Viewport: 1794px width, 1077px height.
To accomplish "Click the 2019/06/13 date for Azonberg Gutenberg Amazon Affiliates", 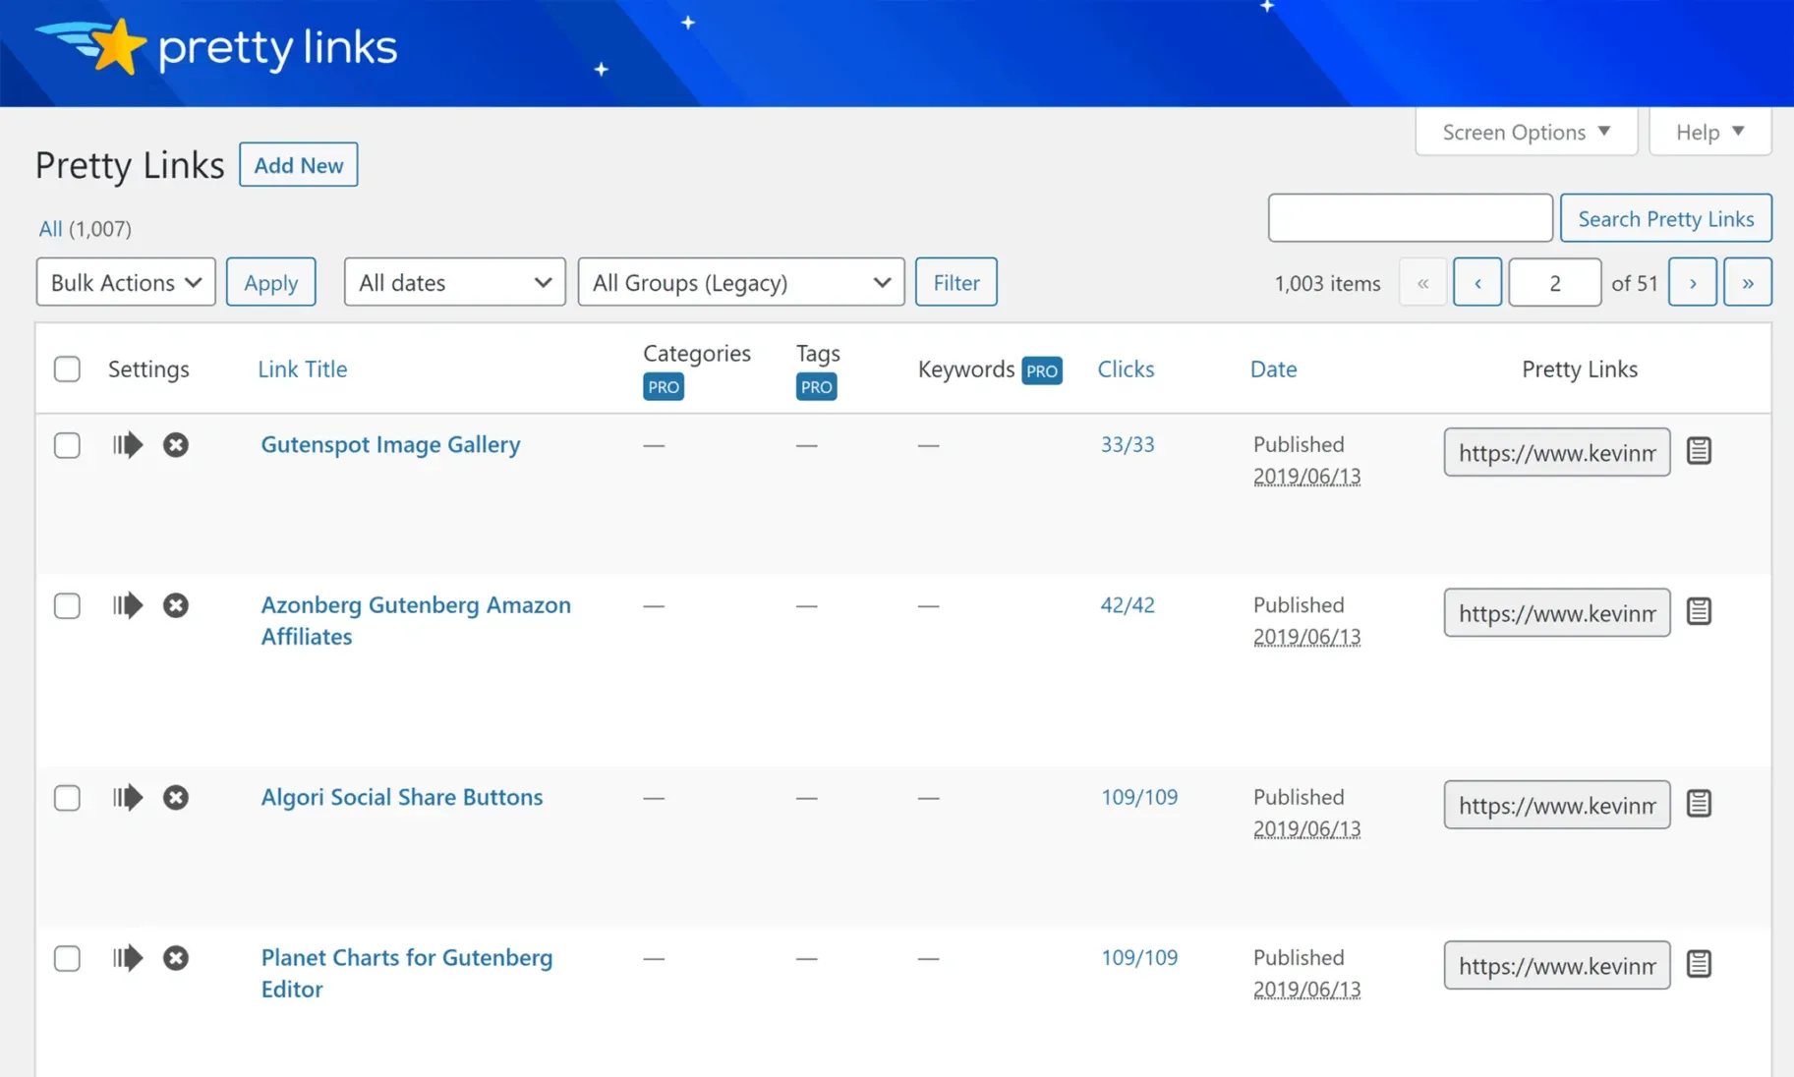I will [x=1307, y=637].
